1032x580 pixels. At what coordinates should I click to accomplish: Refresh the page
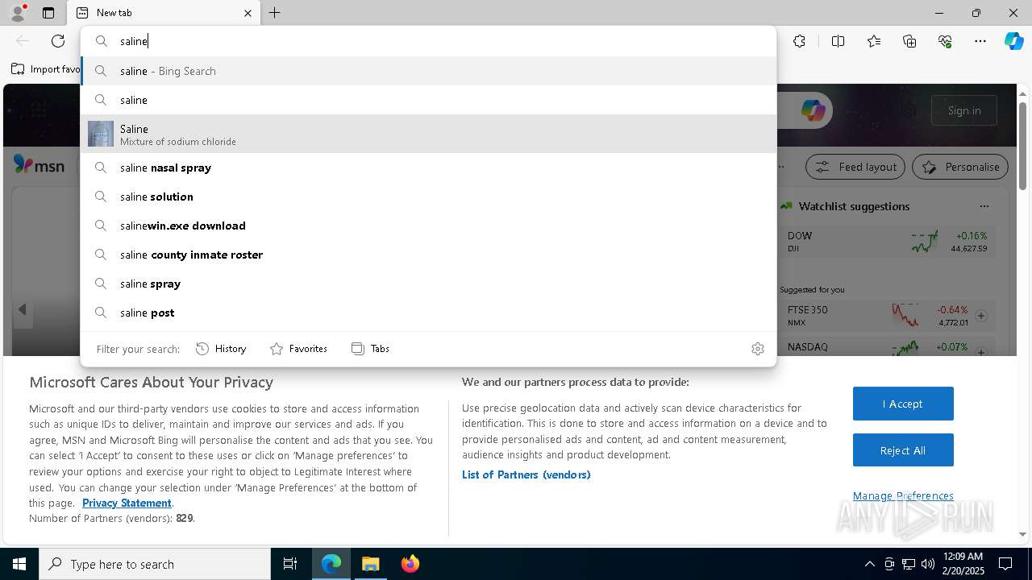coord(58,41)
